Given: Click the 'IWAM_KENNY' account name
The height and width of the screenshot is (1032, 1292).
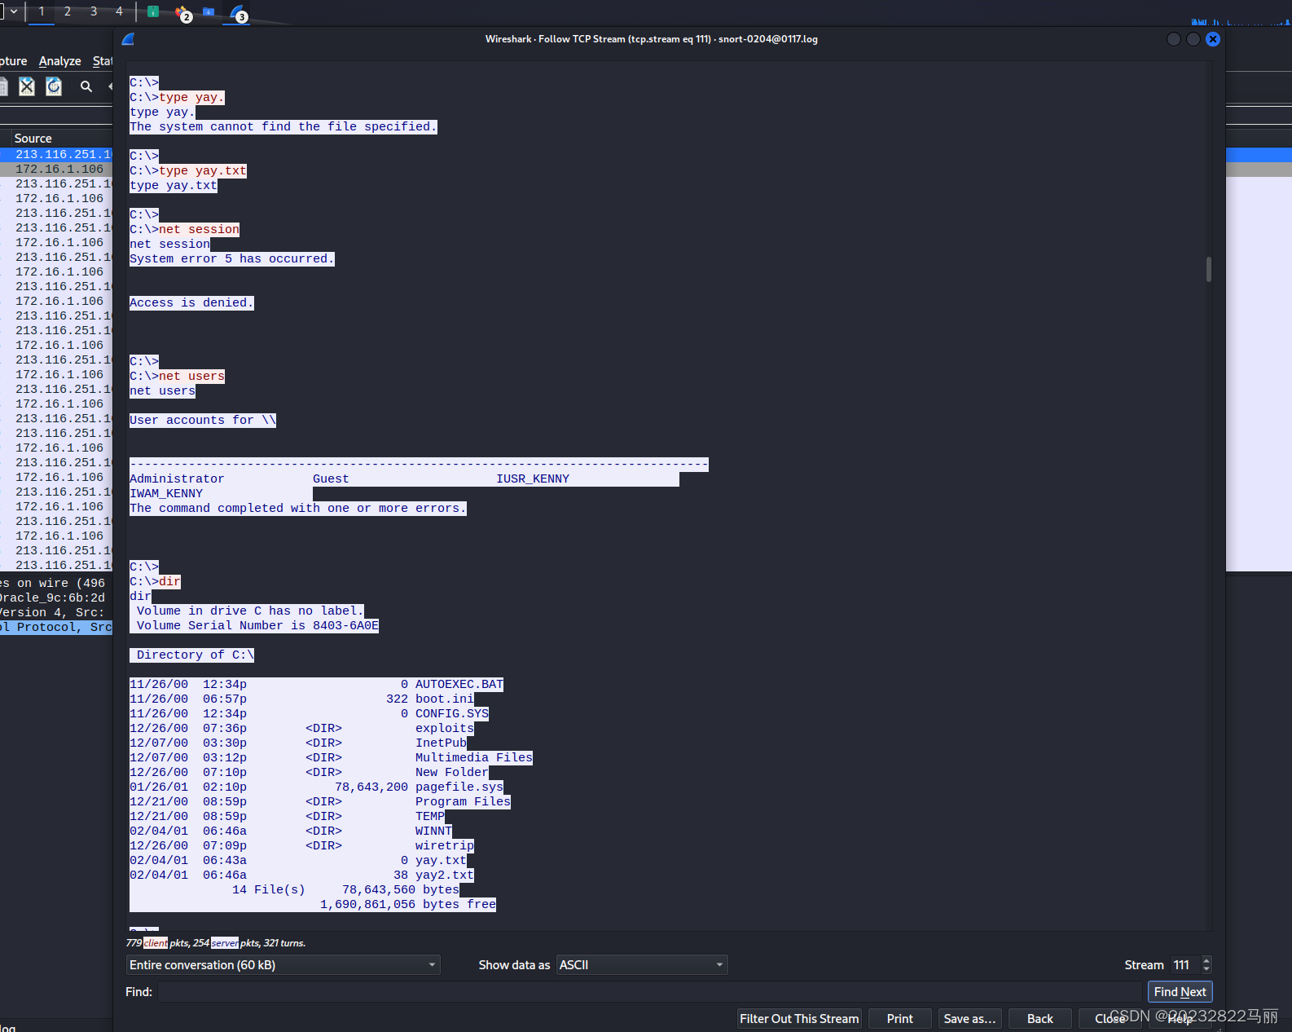Looking at the screenshot, I should [x=166, y=494].
